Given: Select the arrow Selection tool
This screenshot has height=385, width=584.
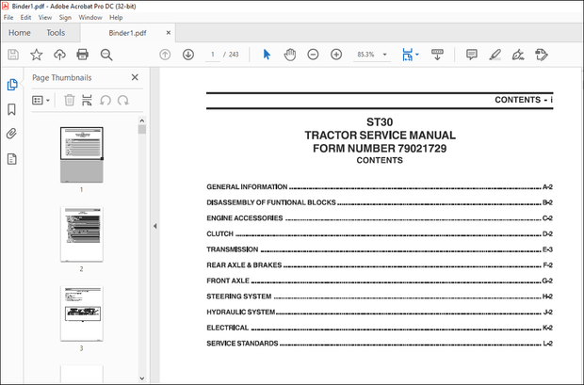Looking at the screenshot, I should 267,55.
